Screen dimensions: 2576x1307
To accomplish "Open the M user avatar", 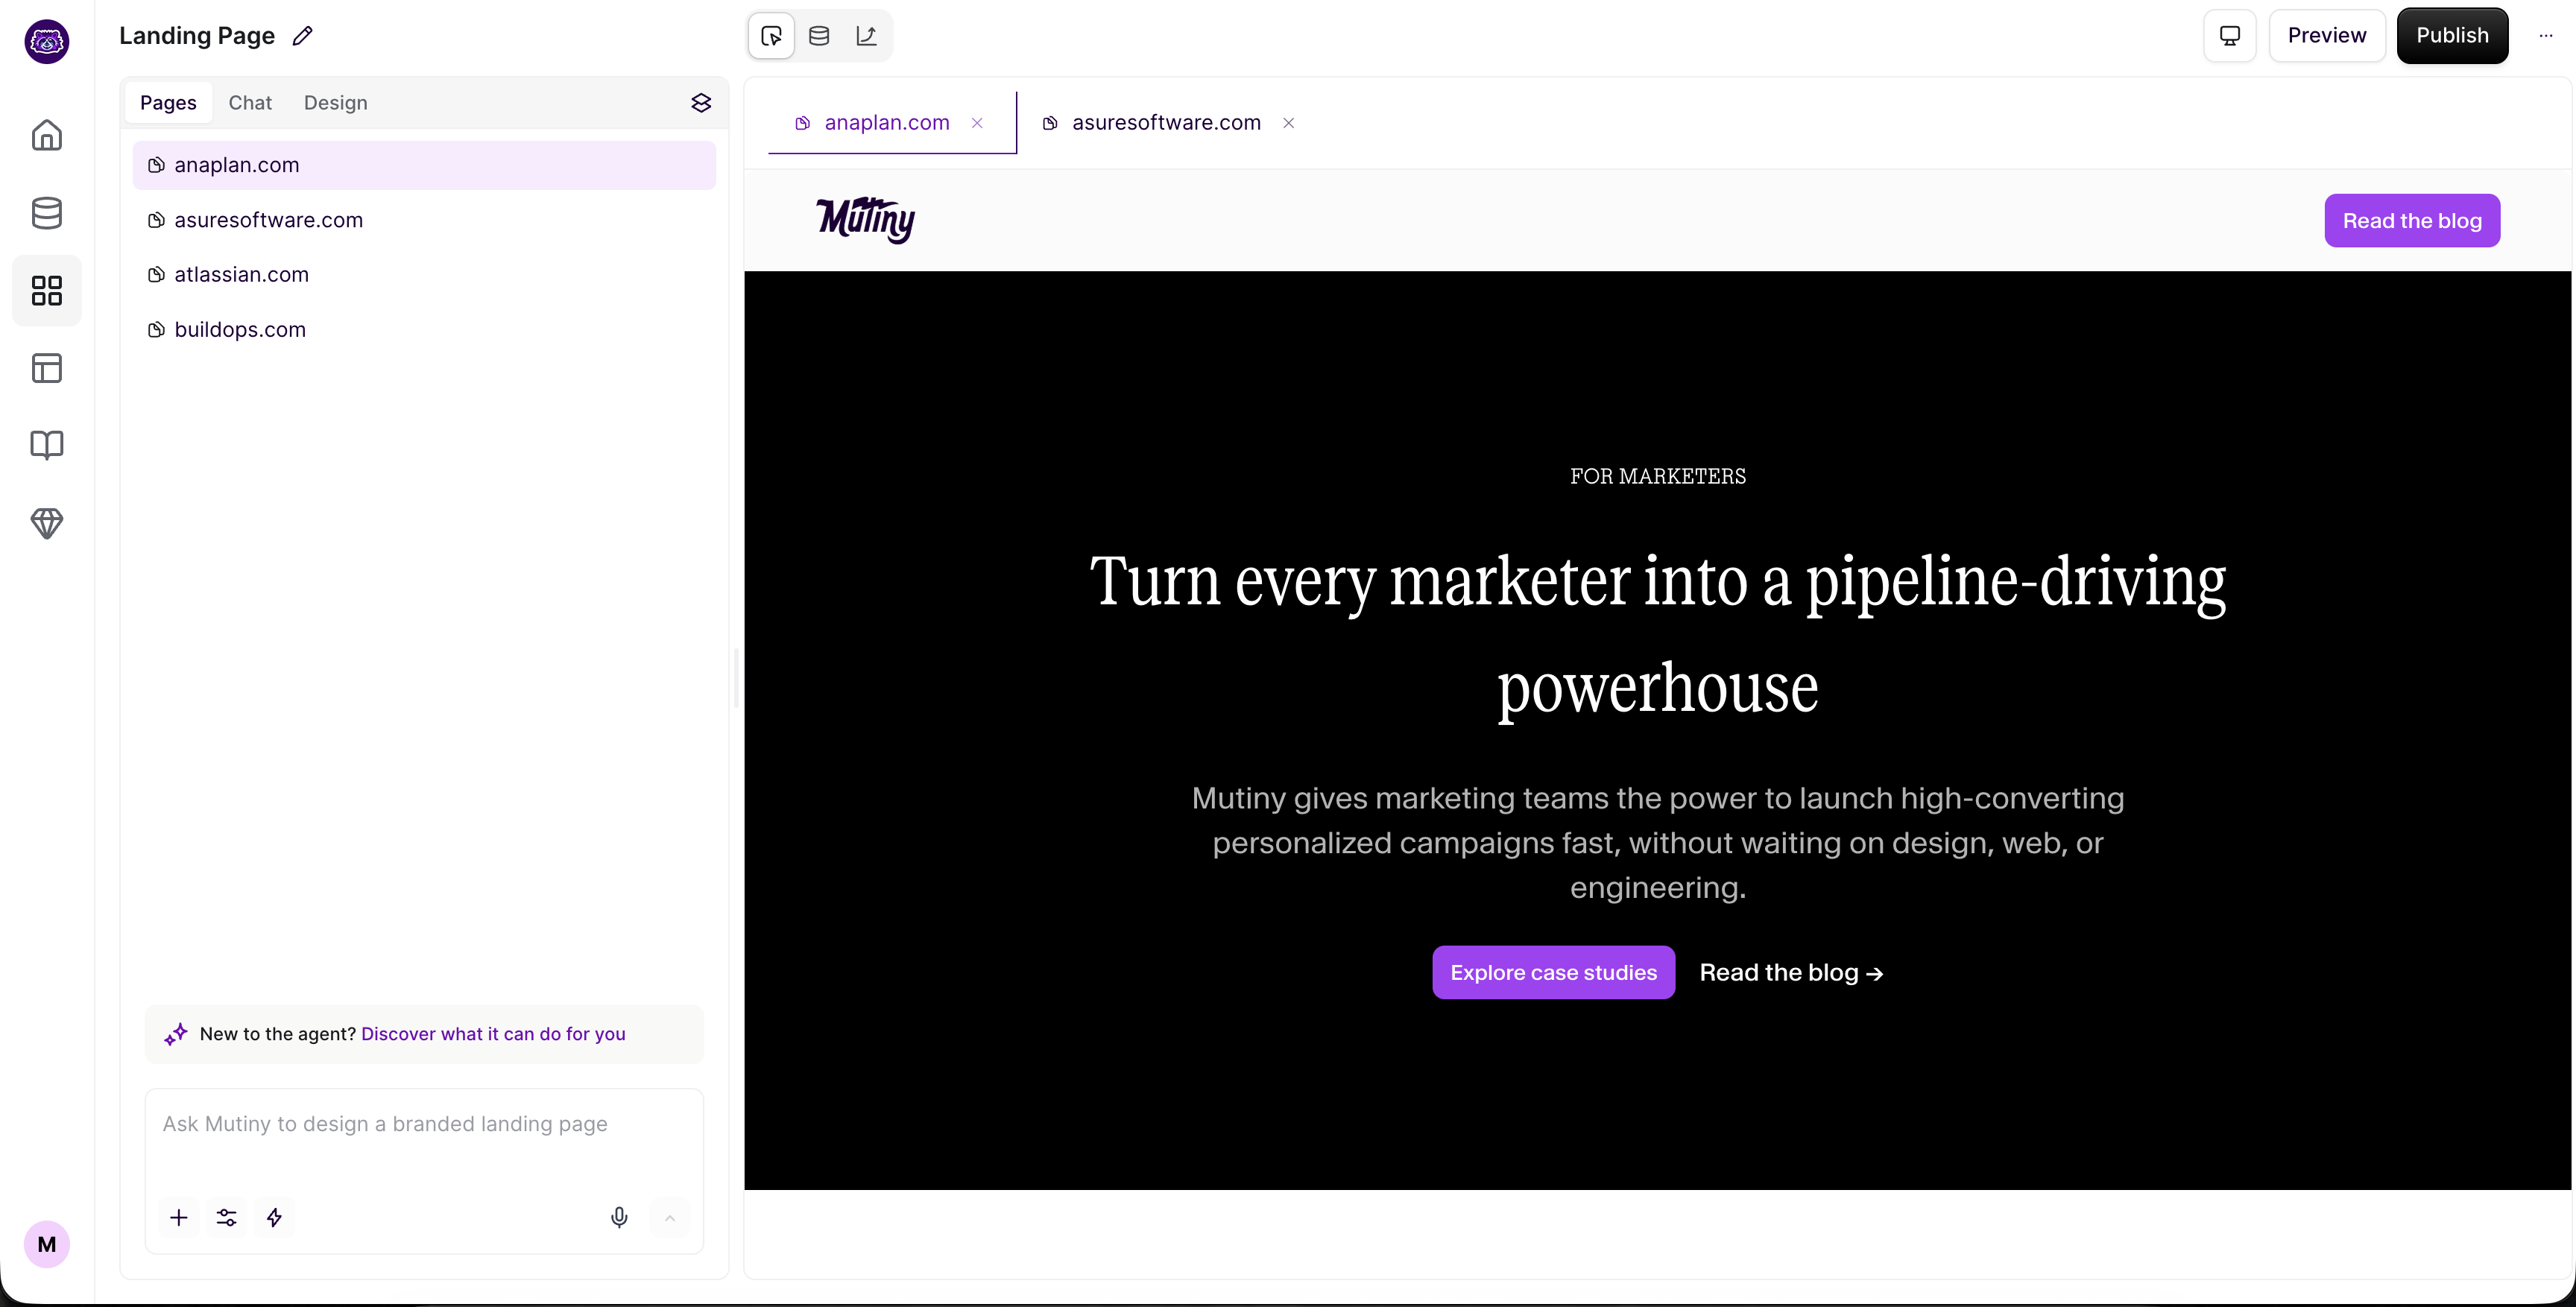I will click(x=47, y=1244).
